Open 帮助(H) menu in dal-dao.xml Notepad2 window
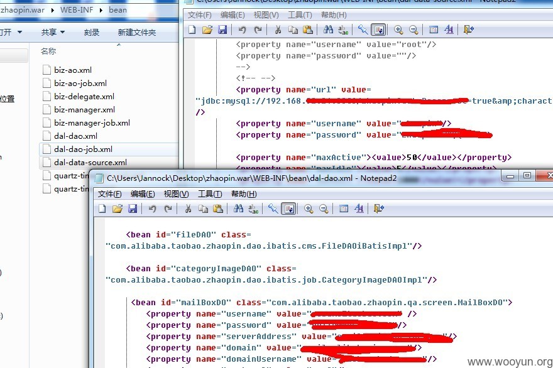553x368 pixels. click(244, 194)
